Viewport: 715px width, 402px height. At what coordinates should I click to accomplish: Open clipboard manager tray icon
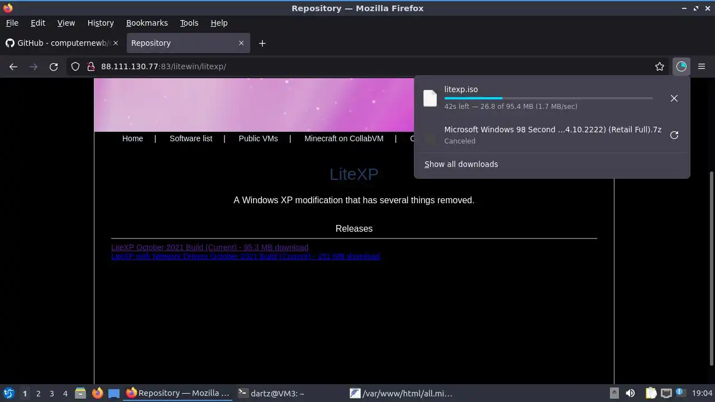[x=651, y=393]
